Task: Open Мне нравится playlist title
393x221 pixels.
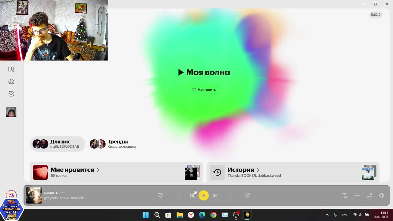Action: [72, 170]
